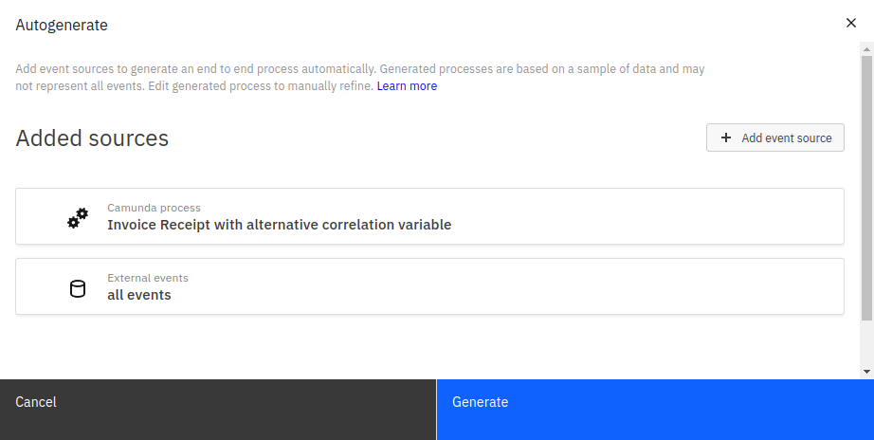Click the External events type label

click(x=148, y=278)
